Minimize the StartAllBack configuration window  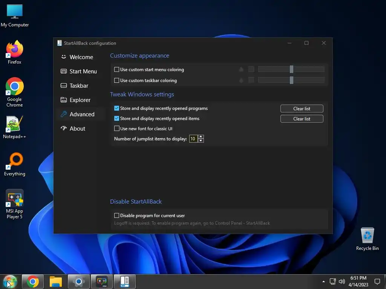pyautogui.click(x=289, y=43)
